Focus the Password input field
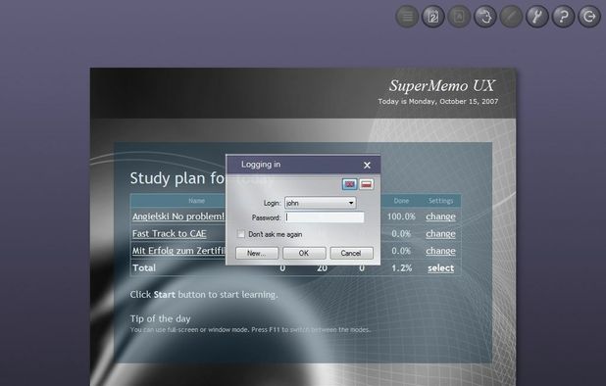Viewport: 606px width, 386px height. point(325,217)
